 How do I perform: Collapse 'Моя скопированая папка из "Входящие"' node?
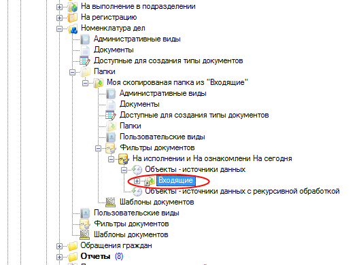pos(85,83)
